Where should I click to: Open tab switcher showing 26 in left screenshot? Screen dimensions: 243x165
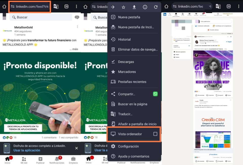[x=66, y=7]
